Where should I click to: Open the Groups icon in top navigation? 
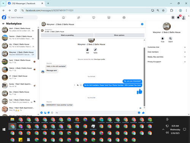[x=124, y=18]
